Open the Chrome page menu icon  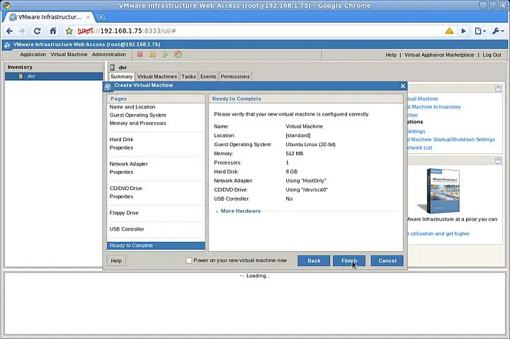[x=480, y=31]
